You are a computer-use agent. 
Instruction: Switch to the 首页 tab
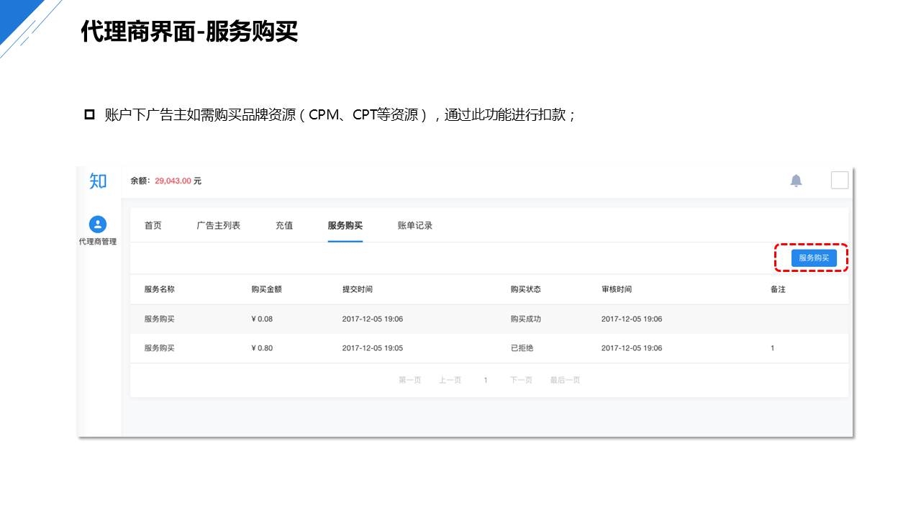point(153,226)
